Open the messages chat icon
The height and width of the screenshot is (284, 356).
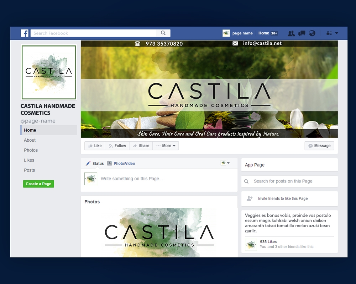(x=302, y=33)
